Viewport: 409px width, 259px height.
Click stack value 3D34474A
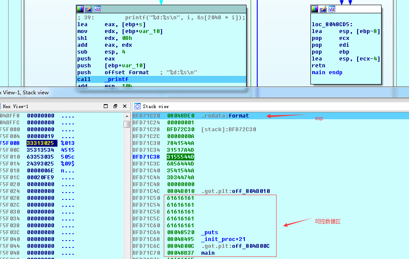(x=180, y=178)
